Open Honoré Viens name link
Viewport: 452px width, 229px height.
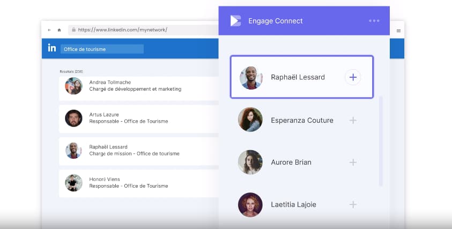point(105,179)
